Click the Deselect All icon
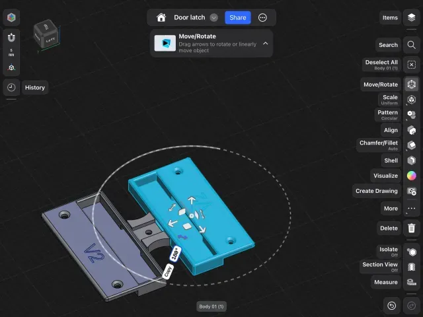 tap(411, 65)
